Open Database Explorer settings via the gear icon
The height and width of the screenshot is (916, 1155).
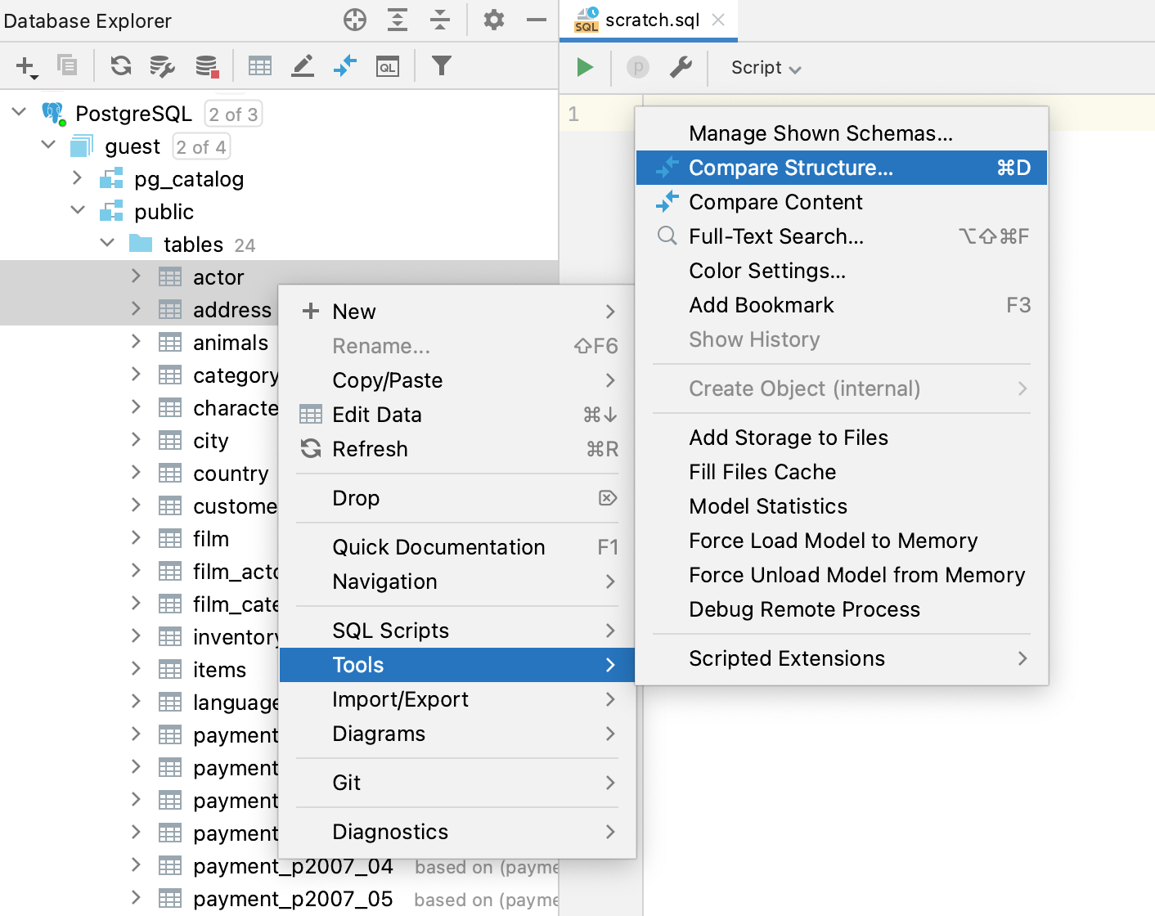[x=494, y=20]
